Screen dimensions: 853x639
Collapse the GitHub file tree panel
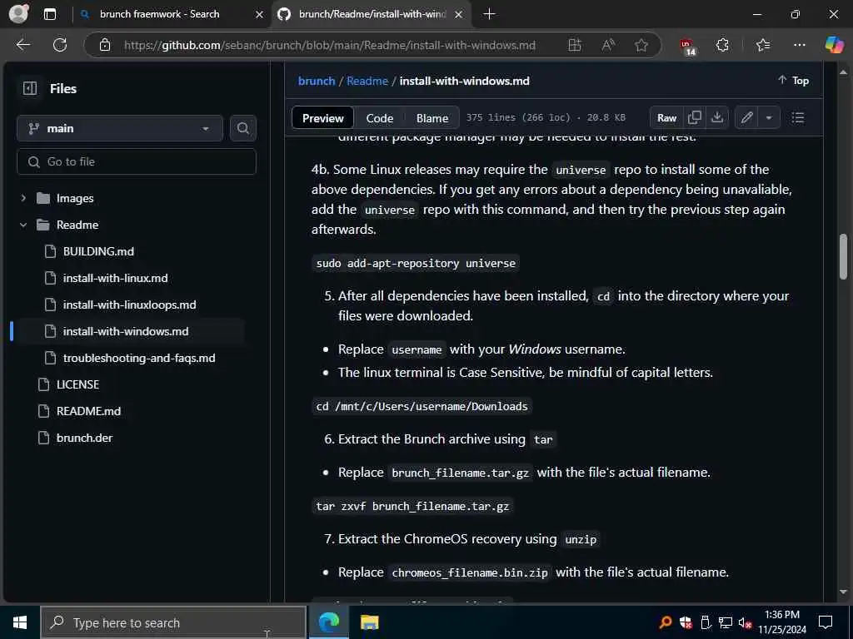coord(30,88)
